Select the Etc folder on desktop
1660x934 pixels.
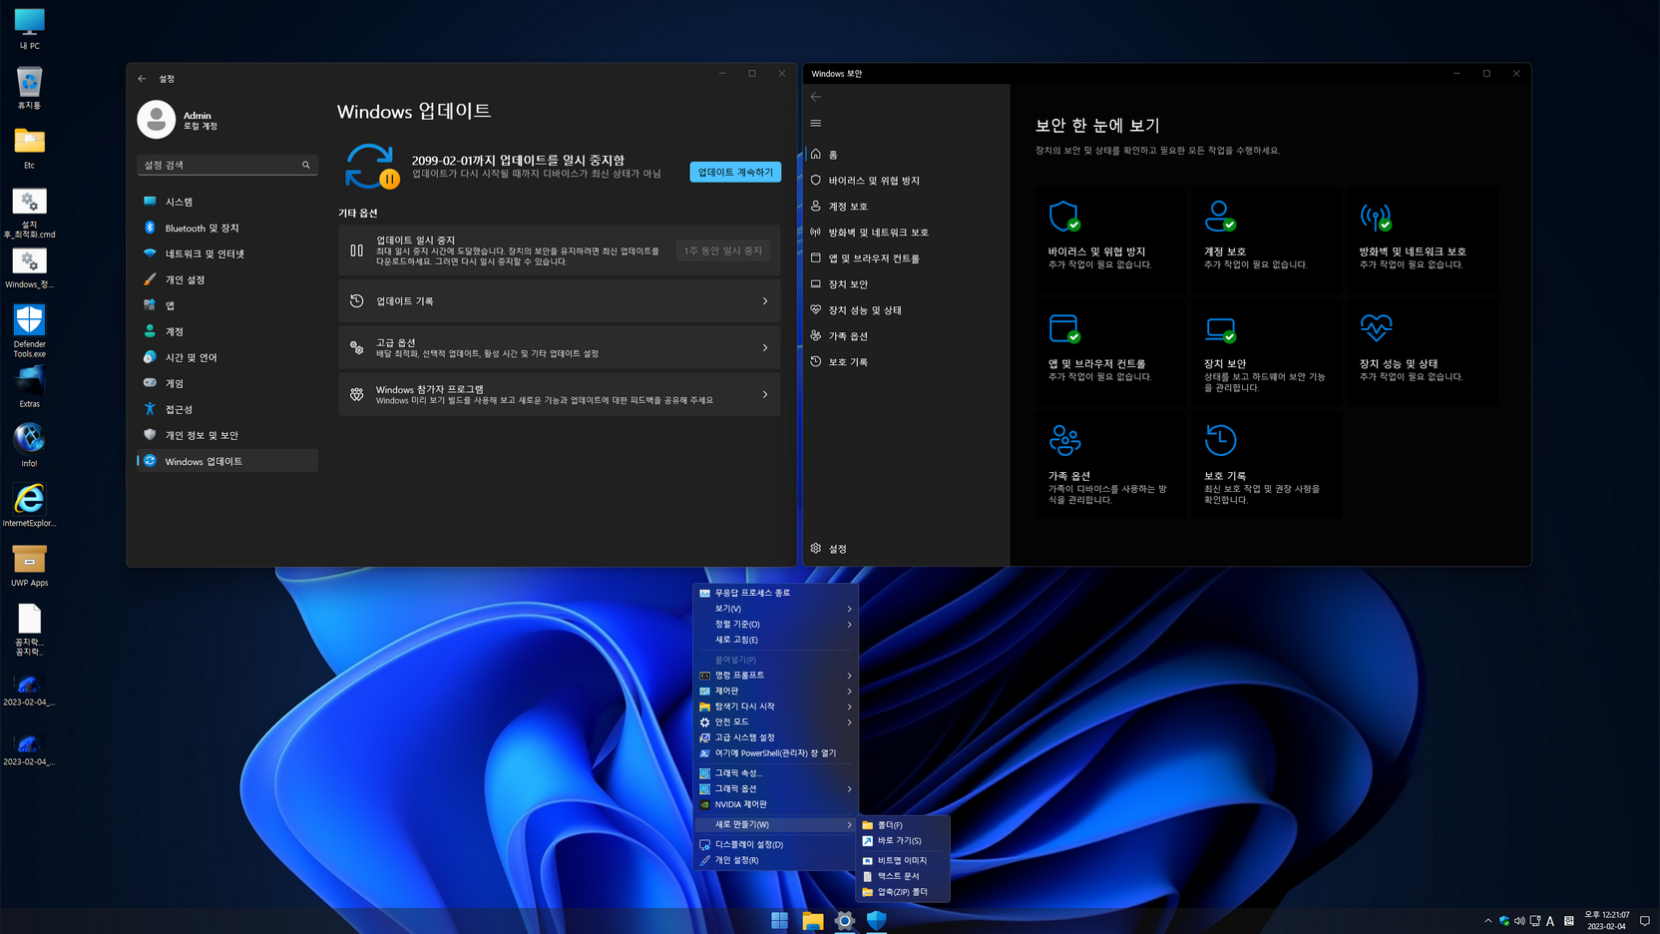tap(29, 148)
